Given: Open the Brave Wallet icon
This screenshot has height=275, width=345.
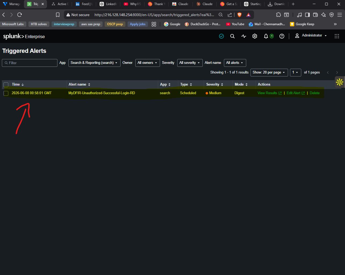Looking at the screenshot, I should tap(315, 15).
